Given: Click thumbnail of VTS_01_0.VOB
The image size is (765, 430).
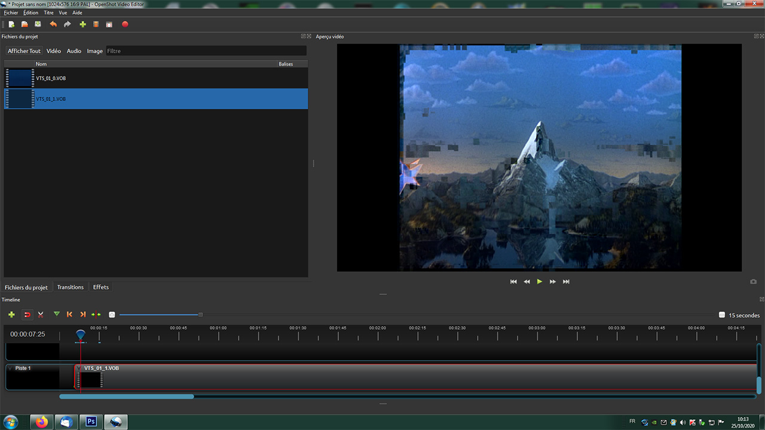Looking at the screenshot, I should pyautogui.click(x=20, y=78).
